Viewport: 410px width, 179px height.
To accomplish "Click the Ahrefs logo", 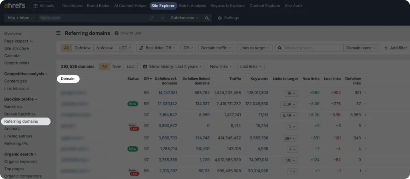I will tap(15, 6).
